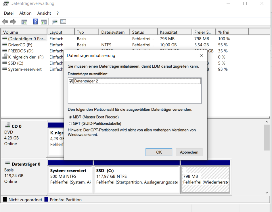The image size is (272, 212).
Task: Click the drive icon of SSD (C:) row
Action: (5, 63)
